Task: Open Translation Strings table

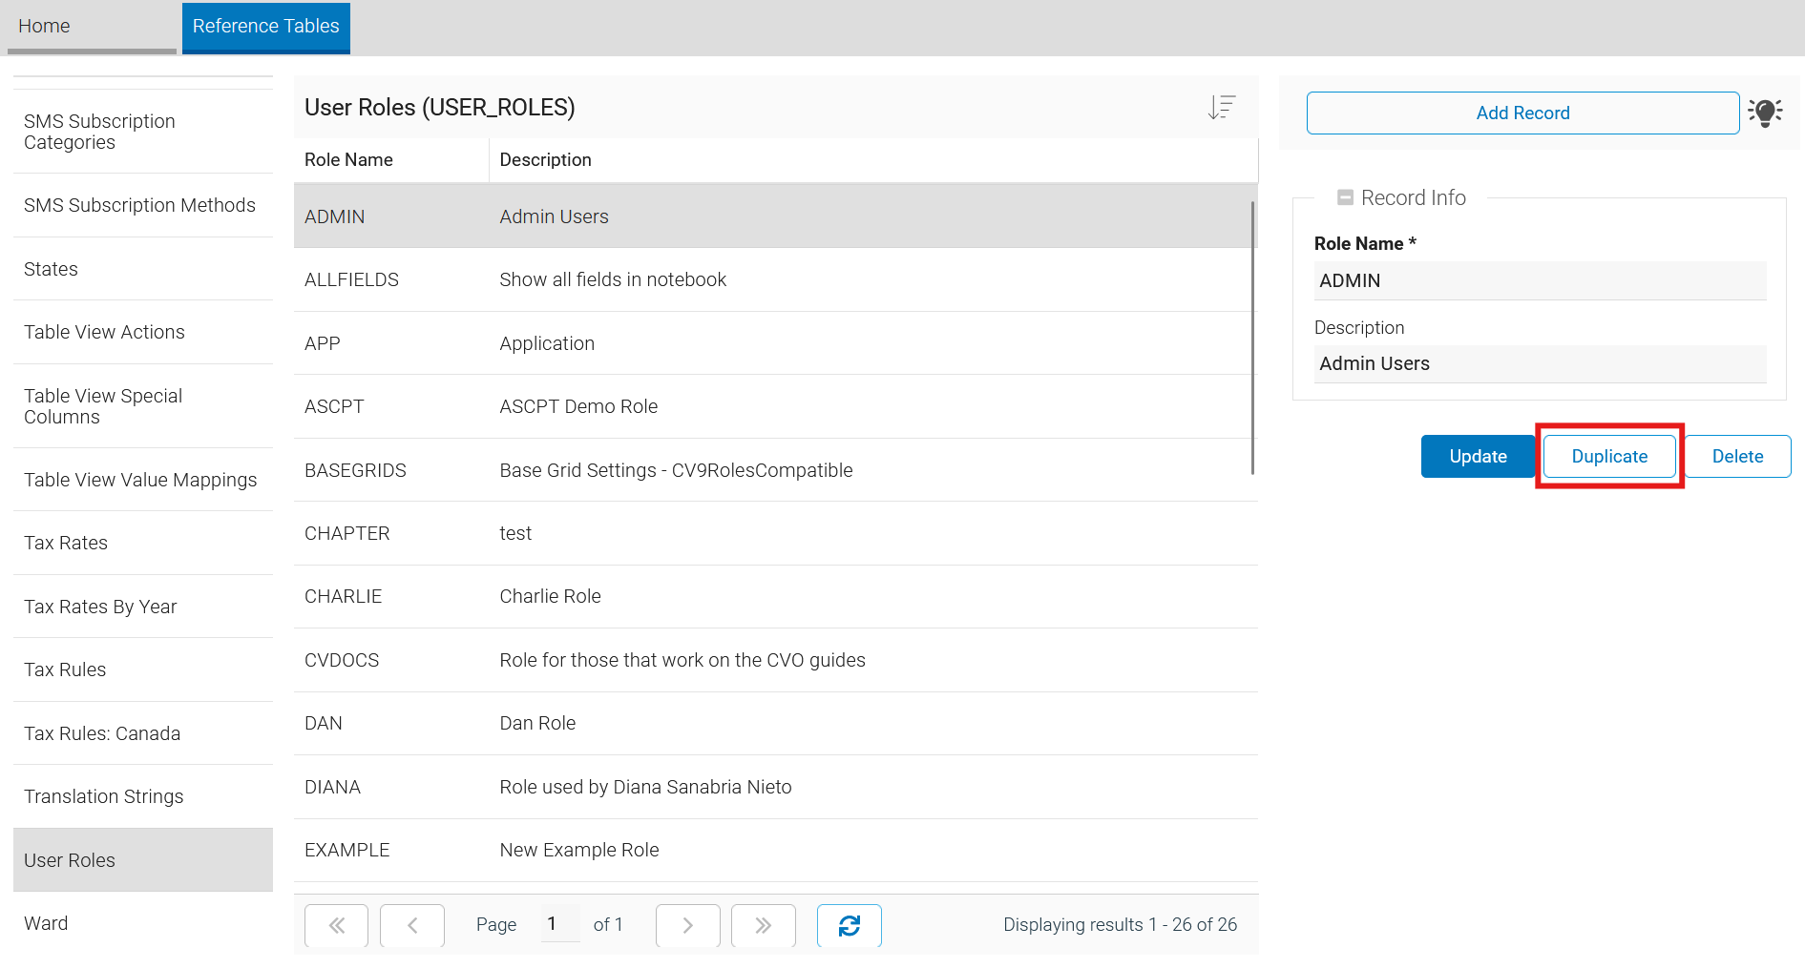Action: coord(143,796)
